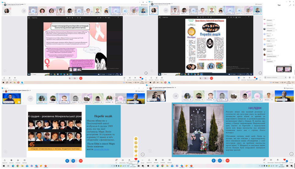Select active speaker video tile in bottom-right window
This screenshot has width=295, height=169.
156,96
